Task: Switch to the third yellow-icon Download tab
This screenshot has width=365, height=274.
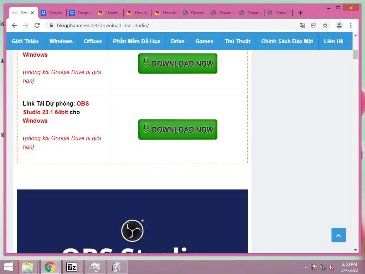Action: [x=166, y=13]
